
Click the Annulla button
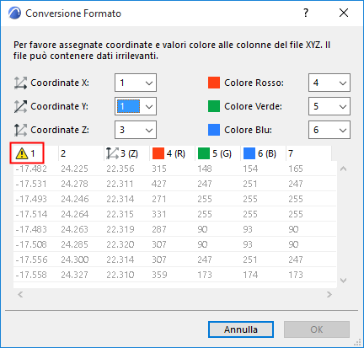[241, 329]
